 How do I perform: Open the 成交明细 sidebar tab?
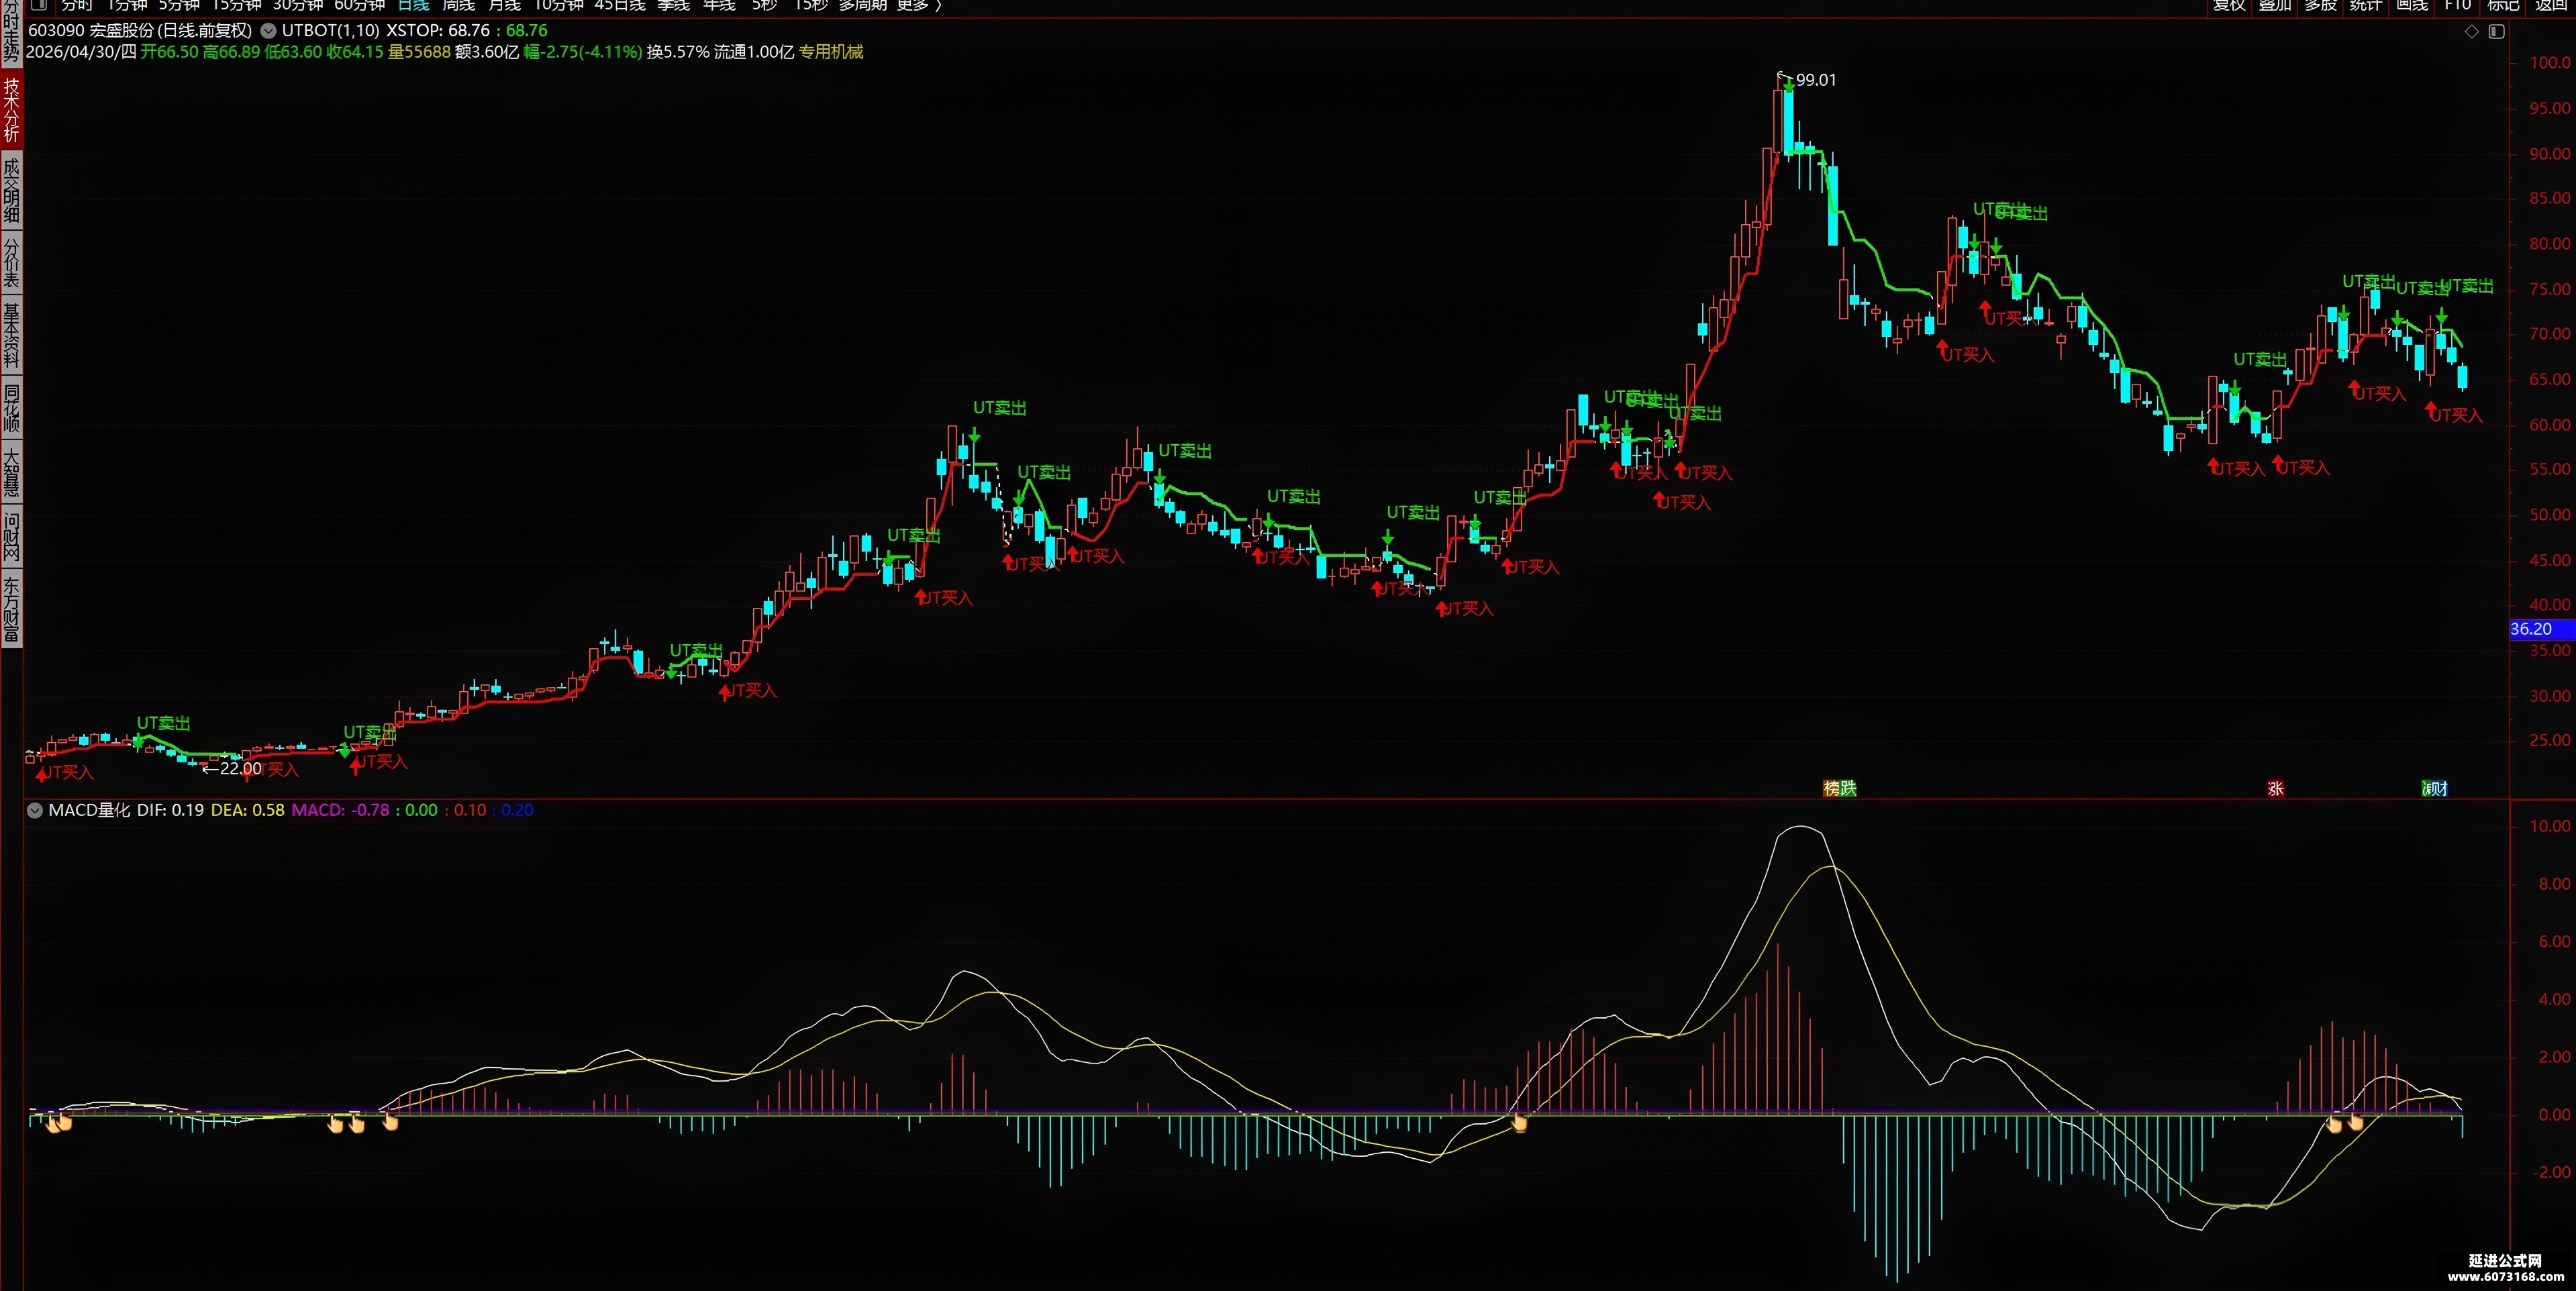point(11,190)
